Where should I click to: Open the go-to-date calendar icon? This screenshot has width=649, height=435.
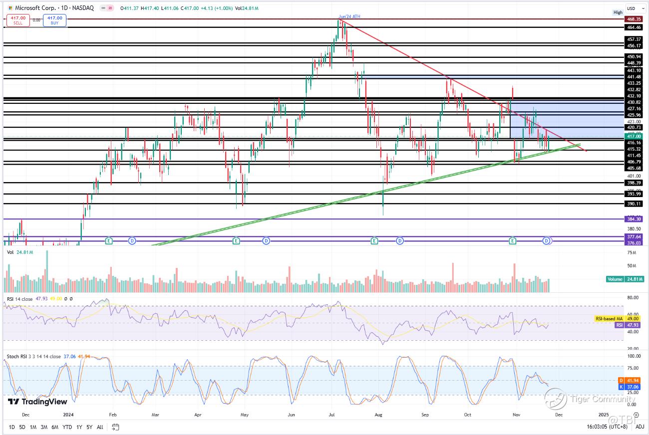[115, 427]
